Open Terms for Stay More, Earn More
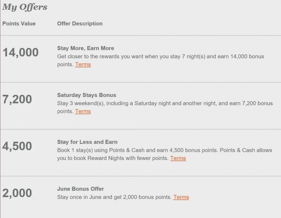This screenshot has width=281, height=218. point(83,65)
